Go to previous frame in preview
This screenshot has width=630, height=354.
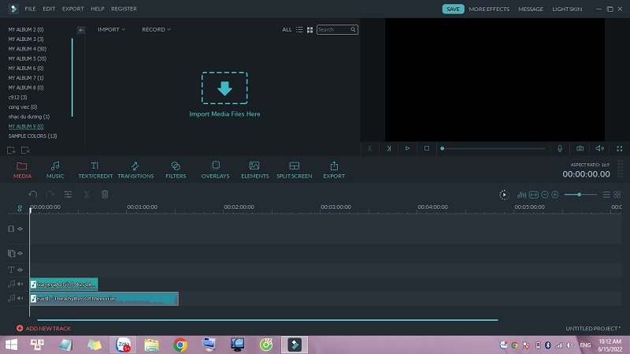coord(370,148)
